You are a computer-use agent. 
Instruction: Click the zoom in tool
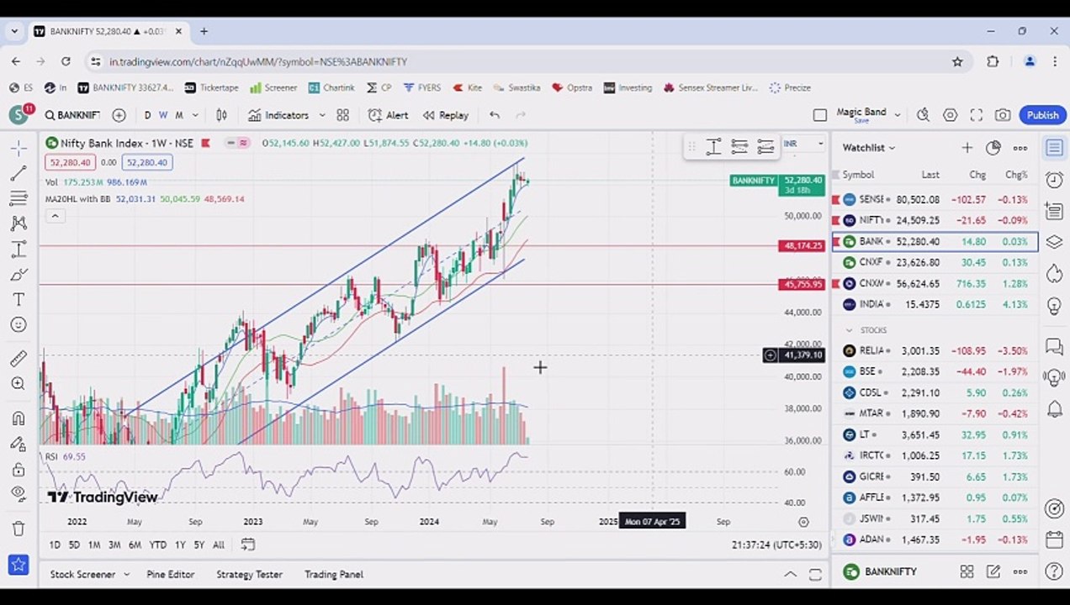(x=18, y=384)
